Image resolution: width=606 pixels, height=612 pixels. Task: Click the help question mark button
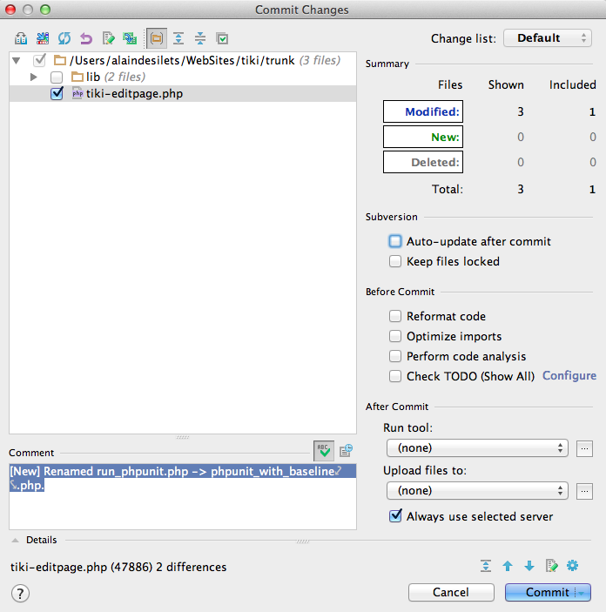coord(20,593)
